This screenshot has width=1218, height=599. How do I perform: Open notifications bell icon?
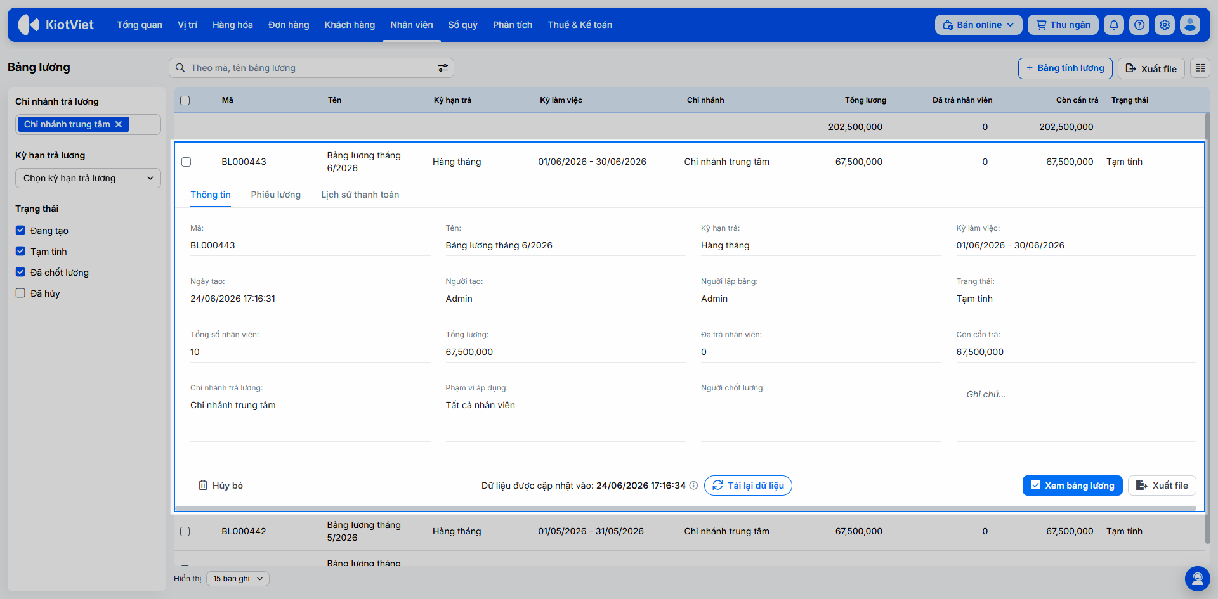point(1114,25)
